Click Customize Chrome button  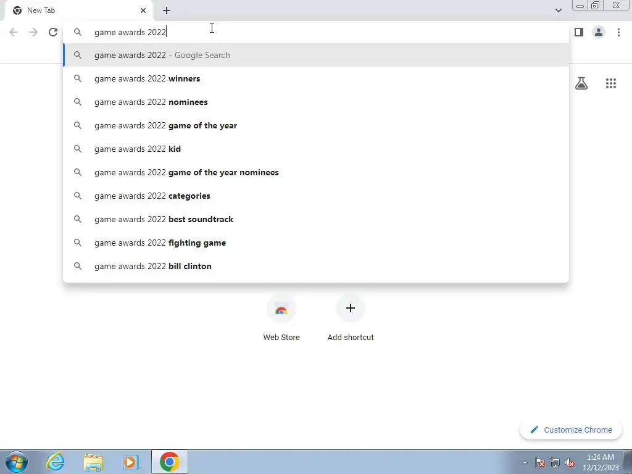pos(571,430)
